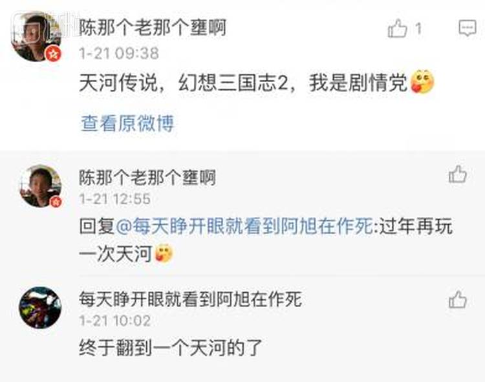This screenshot has width=485, height=382.
Task: Tap the timestamp 1-21 09:38
Action: tap(119, 53)
